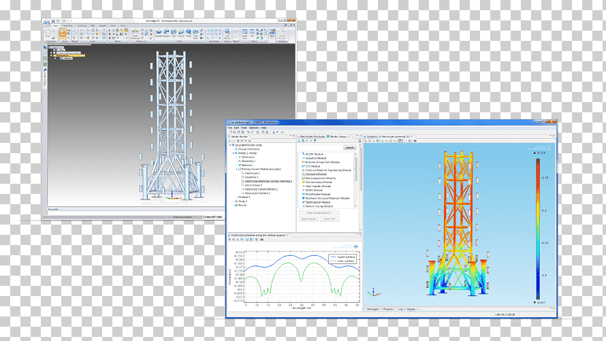606x341 pixels.
Task: Click the Undo icon in COMSOL toolbar
Action: [x=249, y=132]
